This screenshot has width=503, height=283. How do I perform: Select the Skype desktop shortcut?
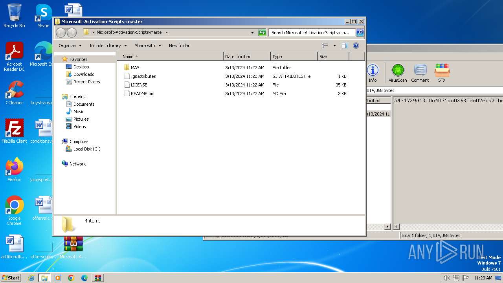pyautogui.click(x=43, y=16)
